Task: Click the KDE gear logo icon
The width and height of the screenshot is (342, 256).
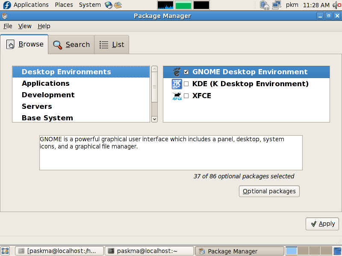Action: 177,84
